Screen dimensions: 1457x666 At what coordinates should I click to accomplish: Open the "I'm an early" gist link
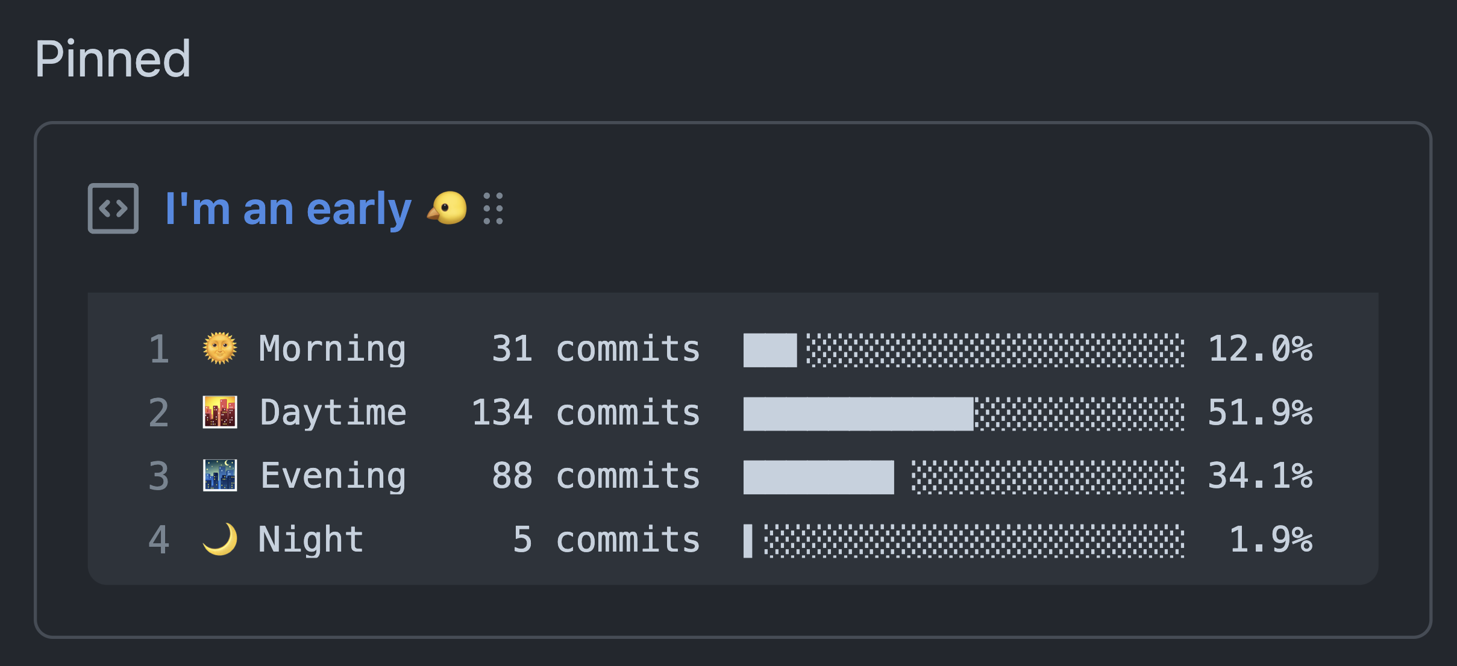[x=288, y=209]
